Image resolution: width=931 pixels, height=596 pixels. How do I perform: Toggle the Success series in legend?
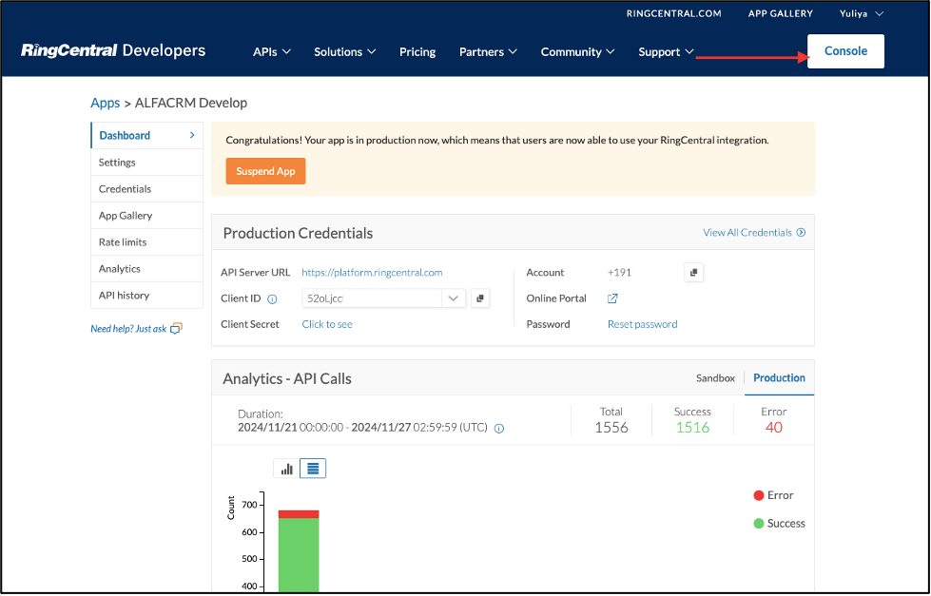click(x=779, y=523)
